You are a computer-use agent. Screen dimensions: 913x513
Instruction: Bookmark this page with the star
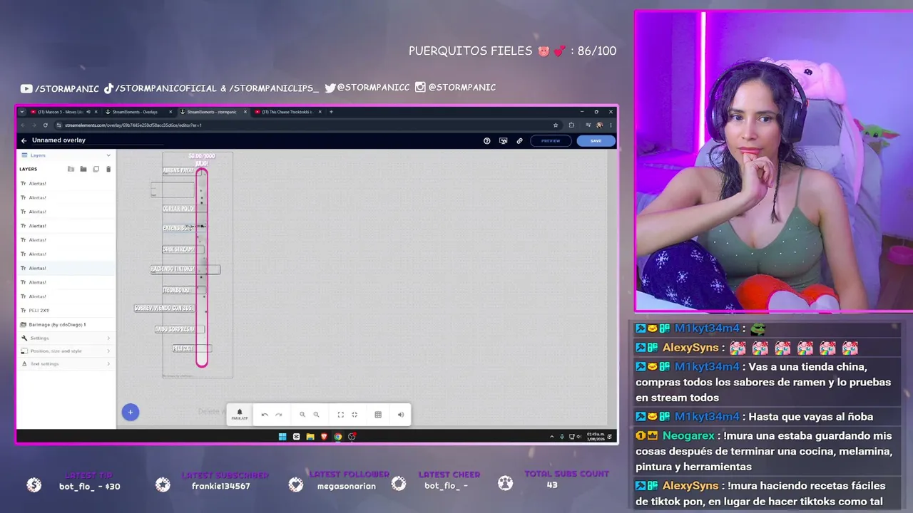click(556, 125)
